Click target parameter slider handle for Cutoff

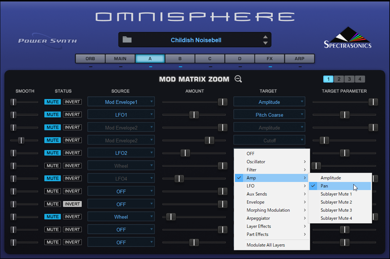click(x=324, y=140)
